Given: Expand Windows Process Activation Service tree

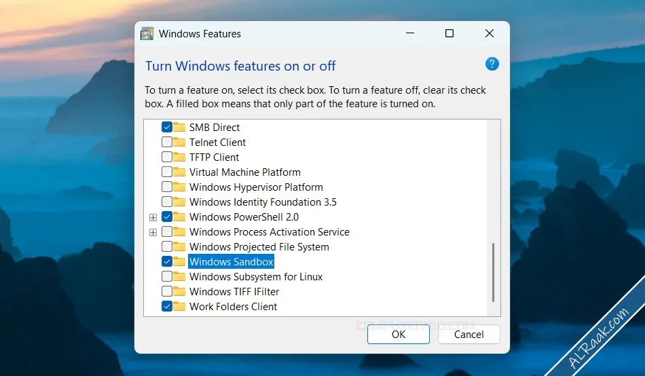Looking at the screenshot, I should (x=153, y=232).
